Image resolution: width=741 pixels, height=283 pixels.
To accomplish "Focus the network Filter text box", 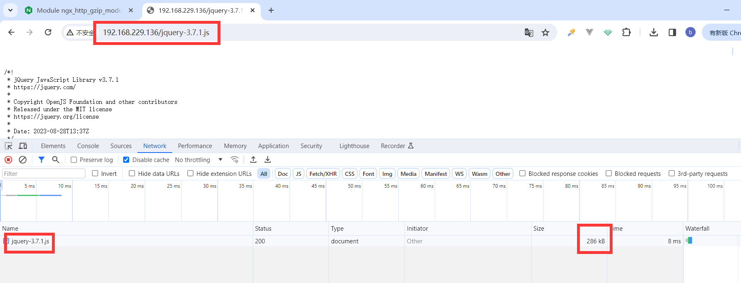I will [x=44, y=174].
